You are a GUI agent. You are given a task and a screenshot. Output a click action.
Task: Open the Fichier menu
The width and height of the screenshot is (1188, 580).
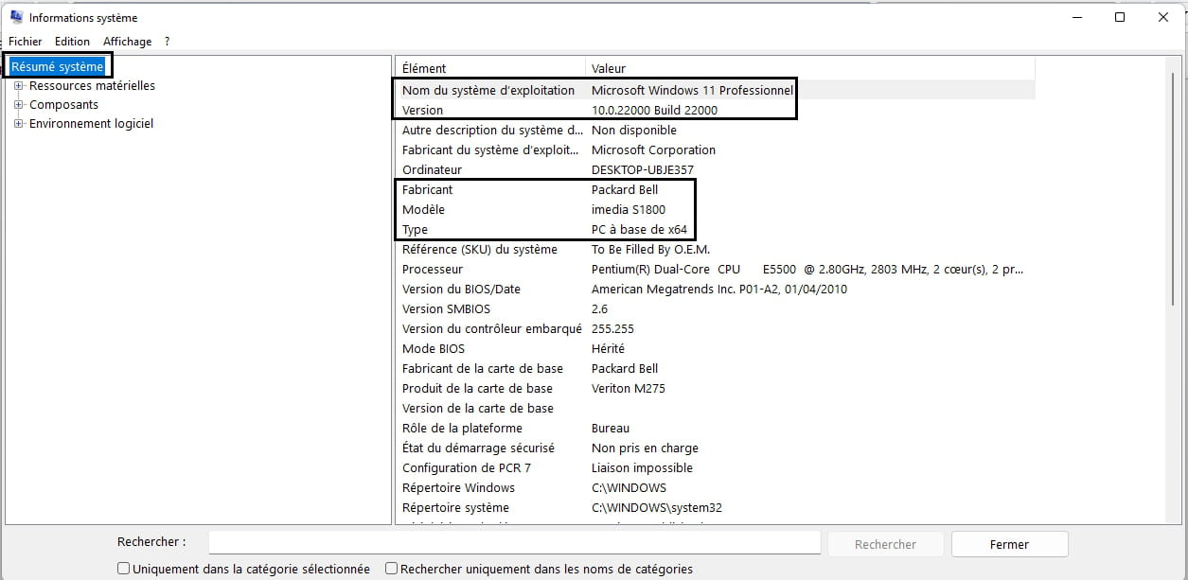(x=26, y=42)
